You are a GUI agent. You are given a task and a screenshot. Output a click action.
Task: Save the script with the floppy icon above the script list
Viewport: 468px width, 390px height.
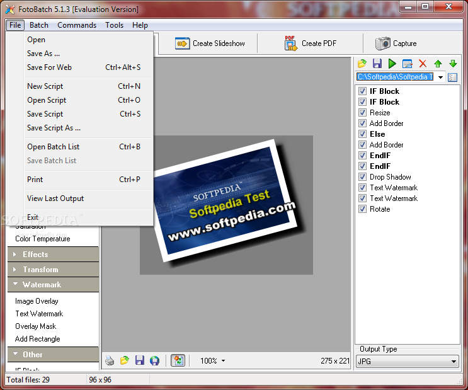377,64
